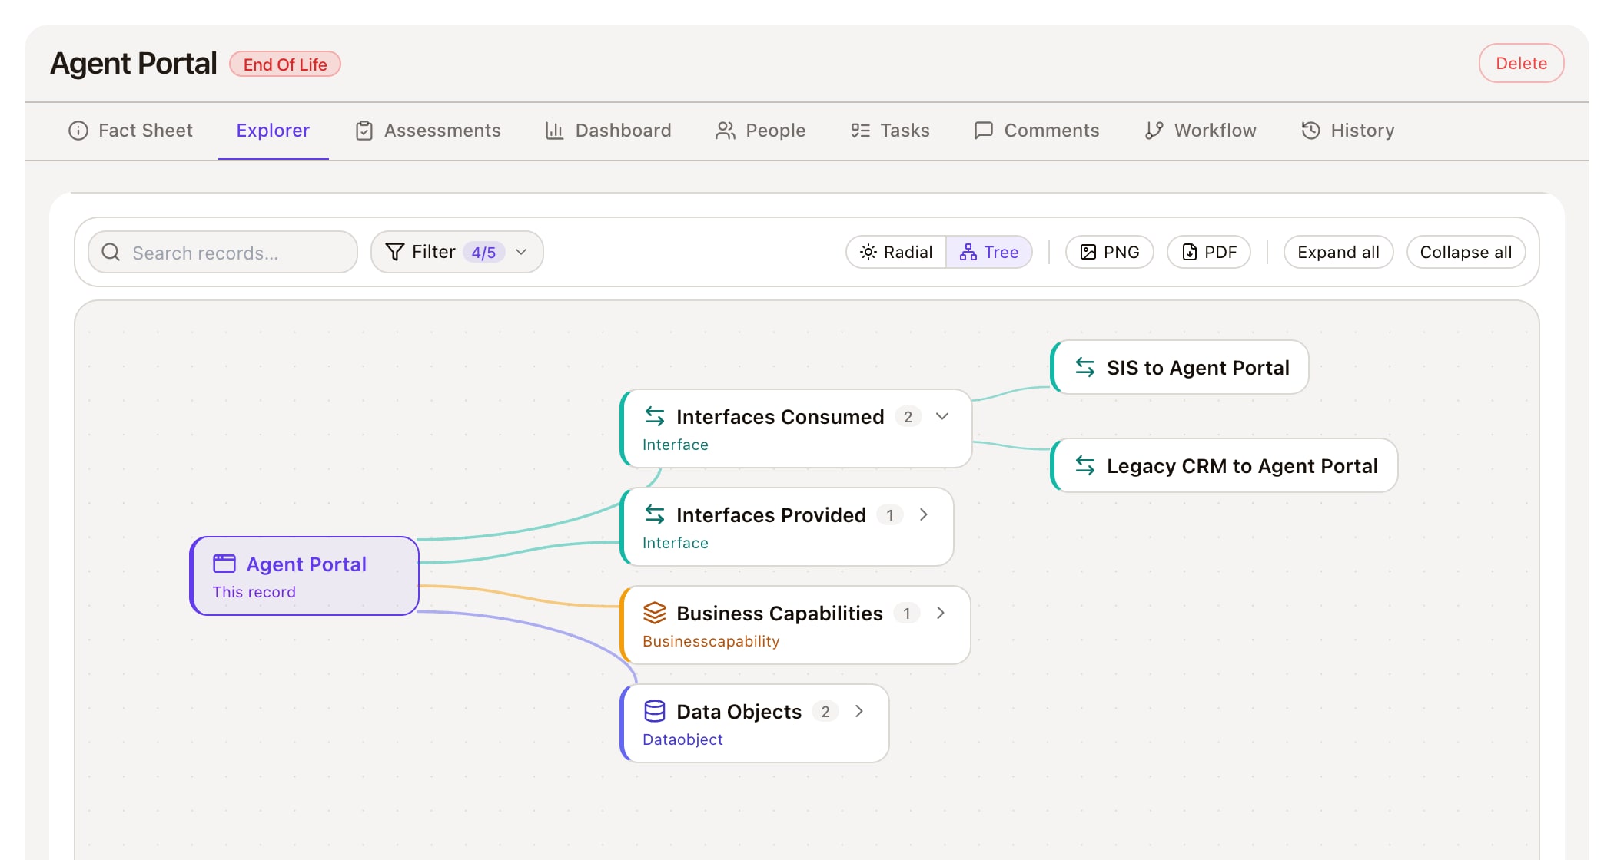Screen dimensions: 1614x860
Task: Click the clipboard icon of Assessments
Action: [x=364, y=131]
